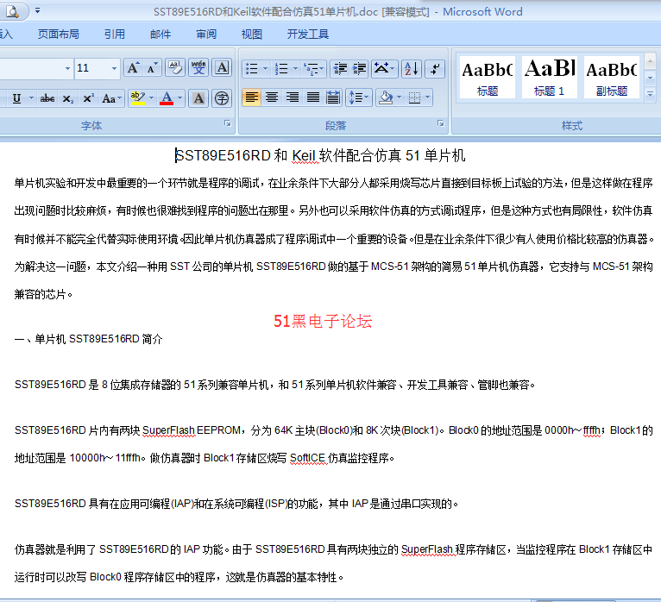The width and height of the screenshot is (661, 602).
Task: Open the 邮件 tab
Action: 161,34
